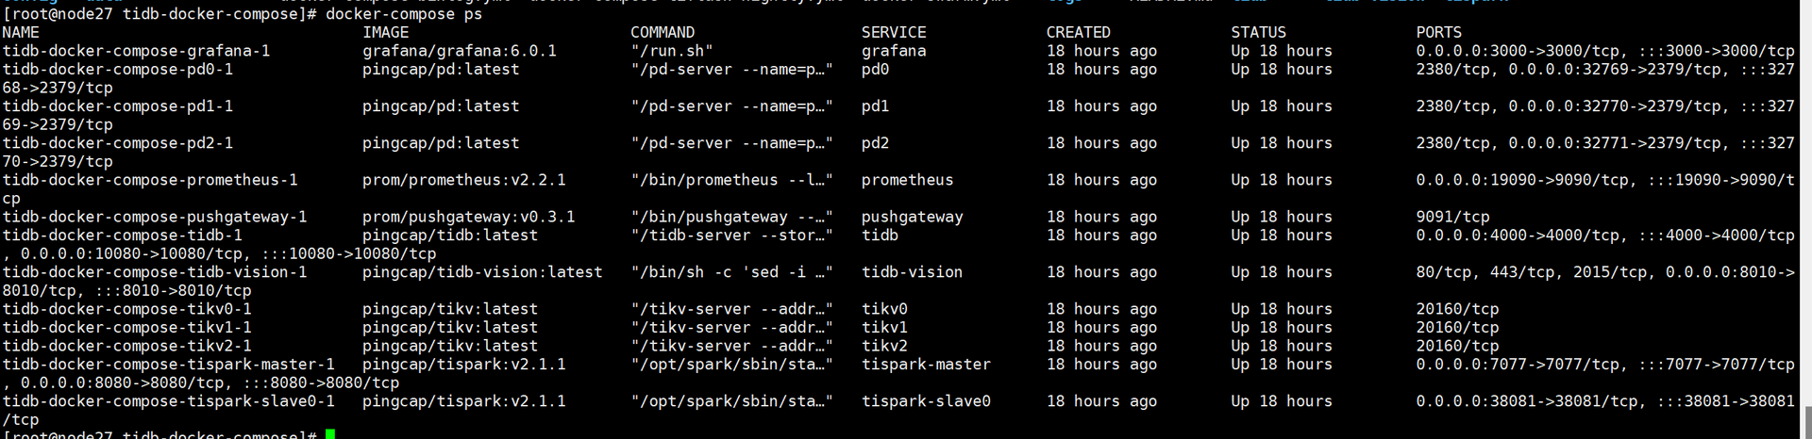The width and height of the screenshot is (1812, 439).
Task: Click service name tispark-slave0
Action: [927, 401]
